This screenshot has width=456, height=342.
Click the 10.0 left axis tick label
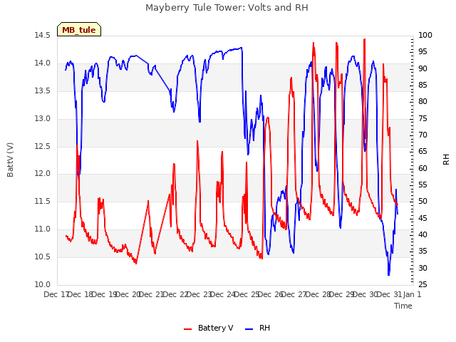tap(43, 284)
